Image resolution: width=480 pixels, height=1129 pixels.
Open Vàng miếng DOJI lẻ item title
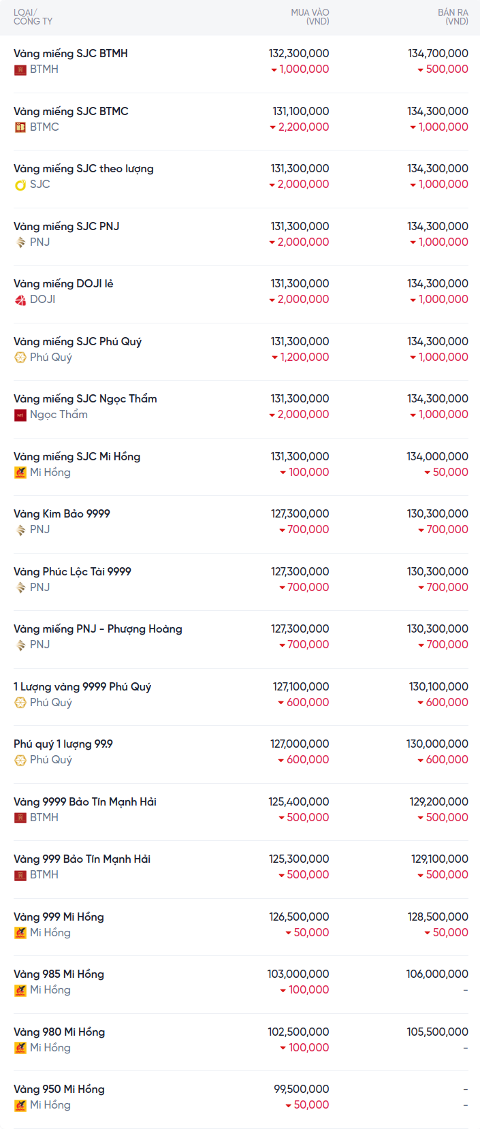click(63, 284)
